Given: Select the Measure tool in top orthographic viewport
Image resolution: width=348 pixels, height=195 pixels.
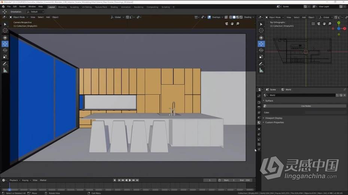Looking at the screenshot, I should (x=261, y=70).
